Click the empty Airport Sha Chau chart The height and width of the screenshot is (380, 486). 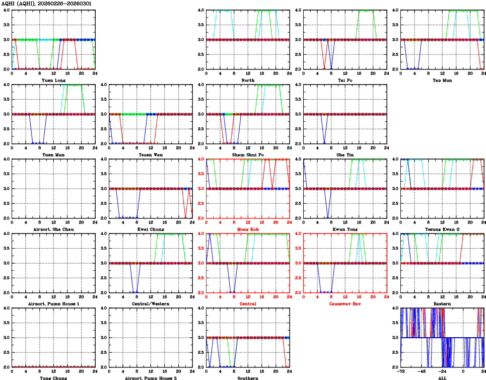(53, 189)
